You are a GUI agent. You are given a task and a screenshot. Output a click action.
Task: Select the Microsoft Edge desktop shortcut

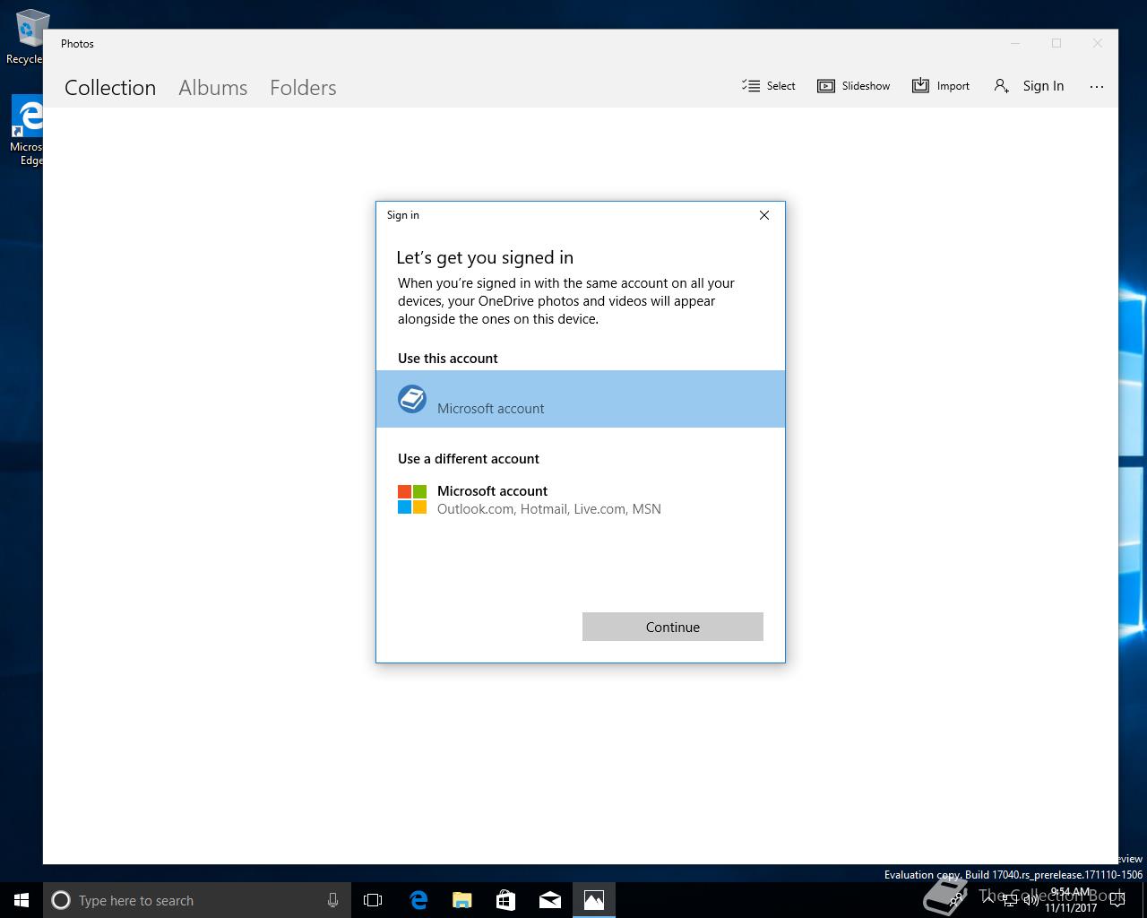point(25,131)
